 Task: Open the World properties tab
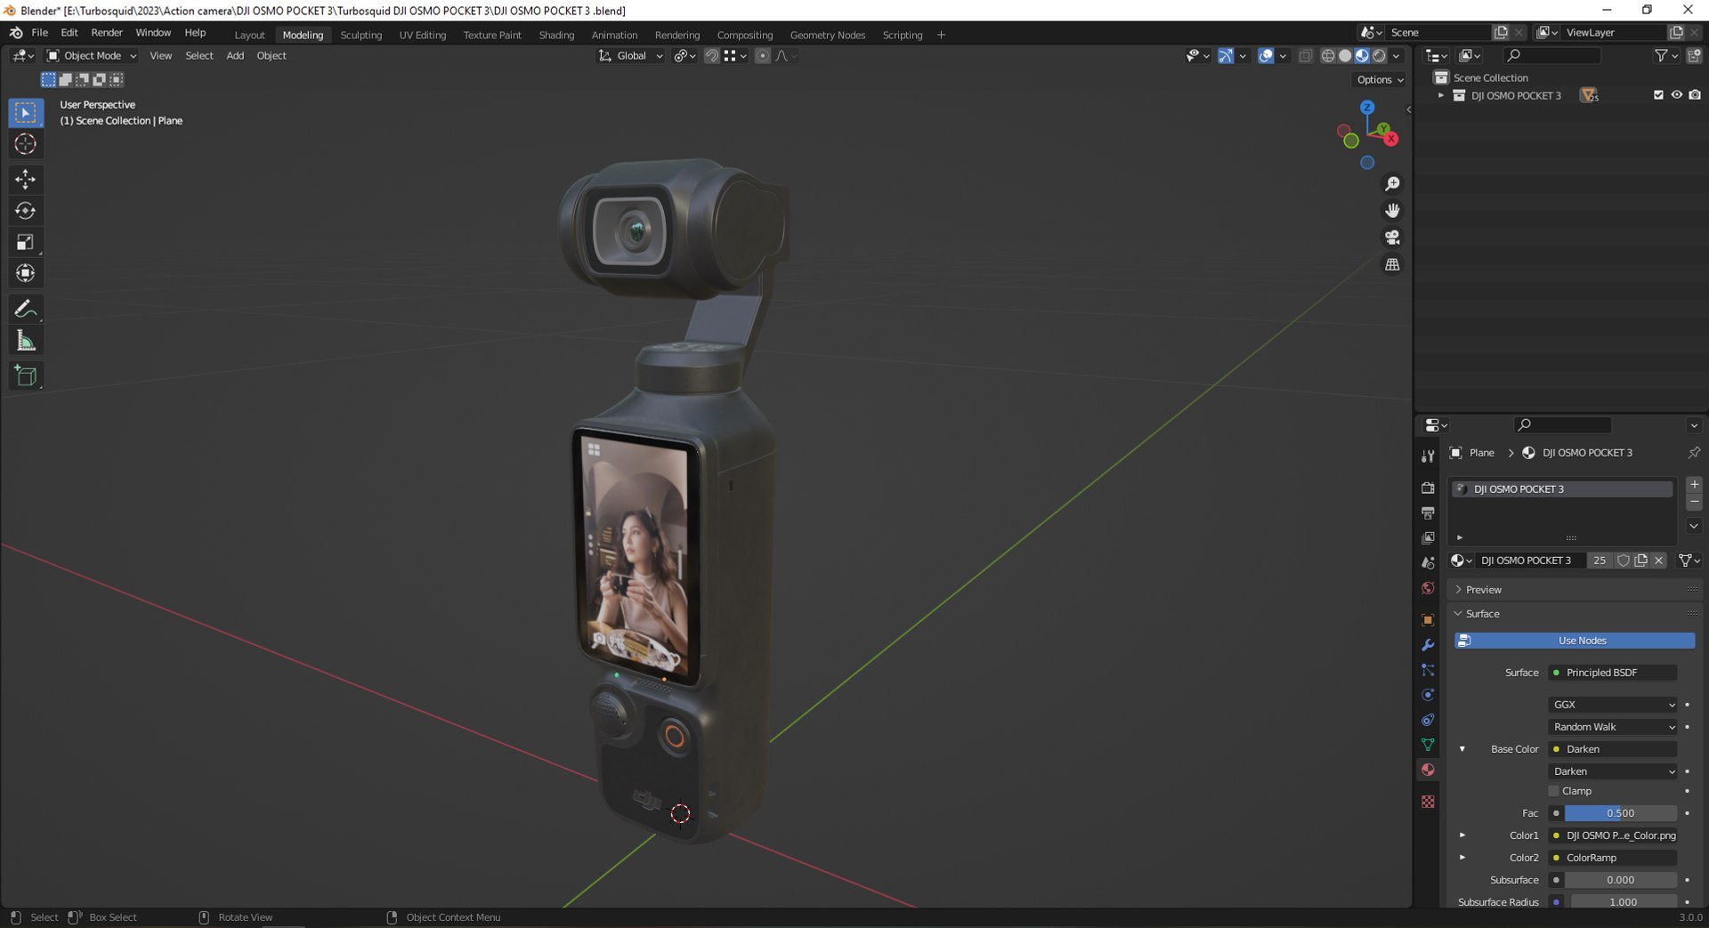pos(1428,588)
